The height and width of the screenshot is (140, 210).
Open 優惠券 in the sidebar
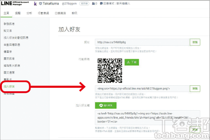[8, 52]
